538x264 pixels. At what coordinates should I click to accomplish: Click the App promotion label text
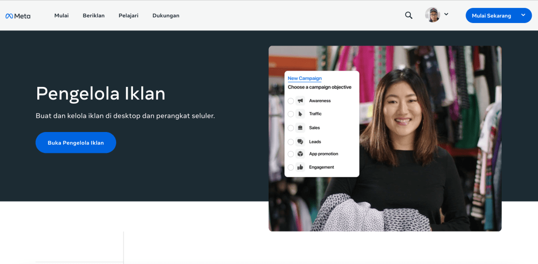(324, 154)
